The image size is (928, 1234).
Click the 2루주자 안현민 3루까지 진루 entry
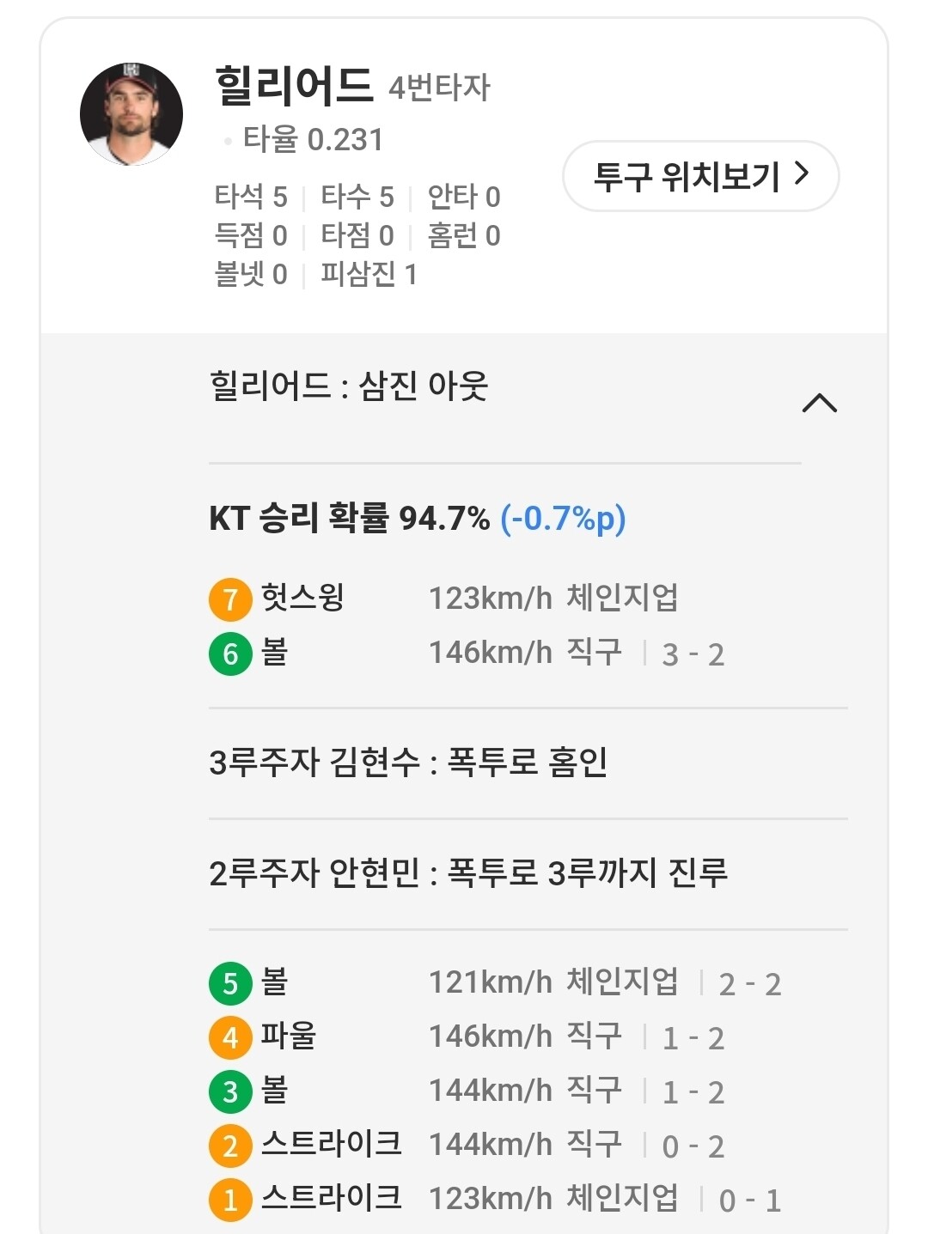point(468,873)
